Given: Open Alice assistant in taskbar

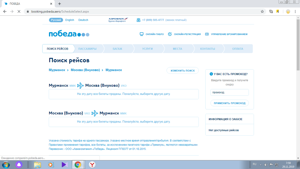Looking at the screenshot, I should pos(19,165).
